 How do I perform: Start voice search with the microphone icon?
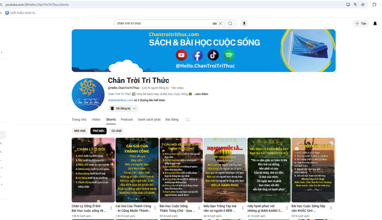tap(244, 24)
